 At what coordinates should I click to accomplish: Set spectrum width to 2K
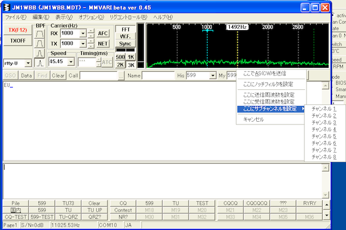coord(120,65)
